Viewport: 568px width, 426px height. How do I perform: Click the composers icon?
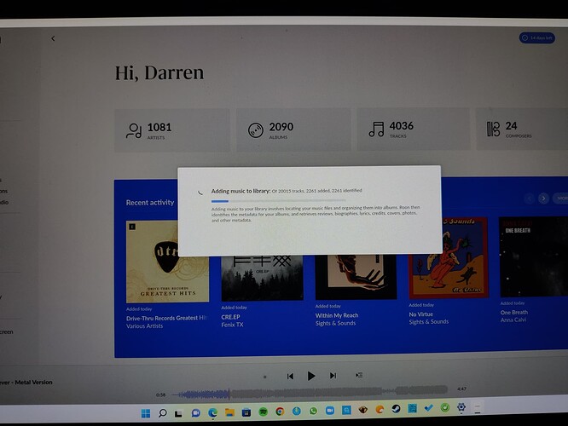(493, 129)
